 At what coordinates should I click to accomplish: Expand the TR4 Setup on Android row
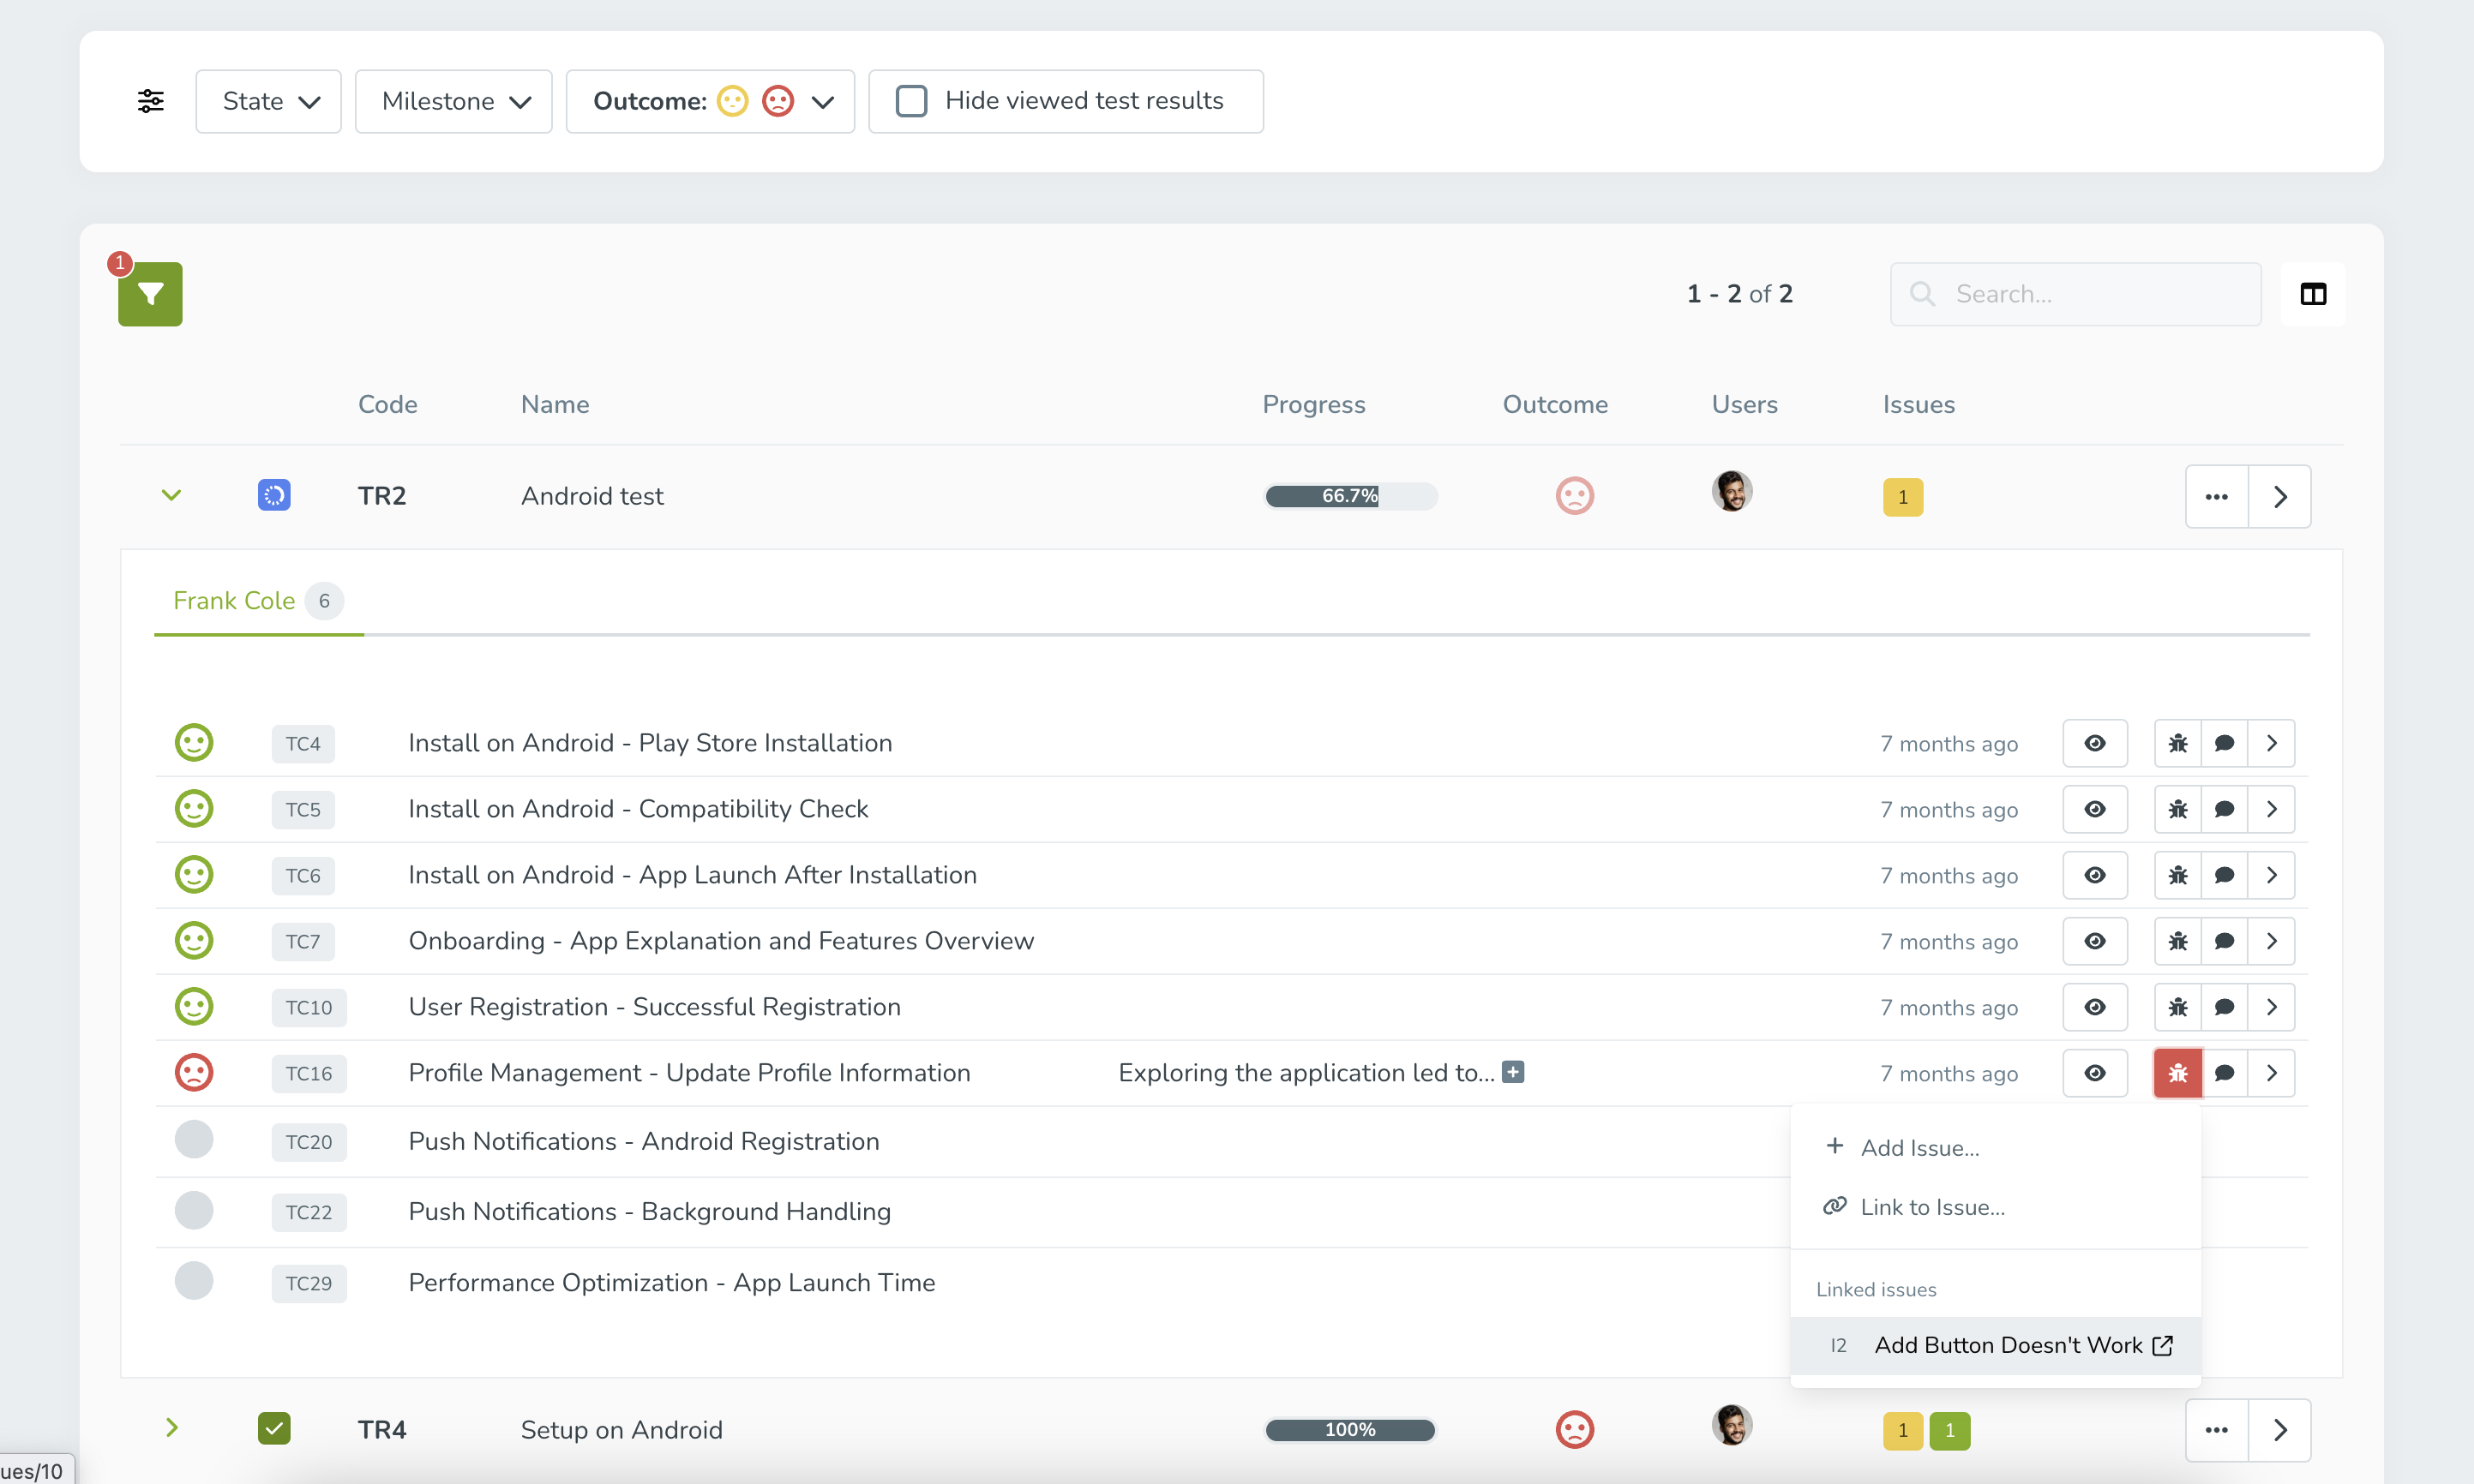pyautogui.click(x=170, y=1429)
